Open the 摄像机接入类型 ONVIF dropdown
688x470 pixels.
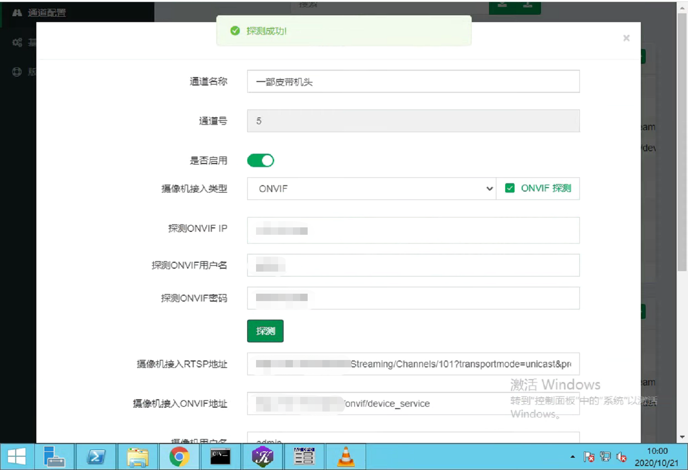(x=372, y=189)
